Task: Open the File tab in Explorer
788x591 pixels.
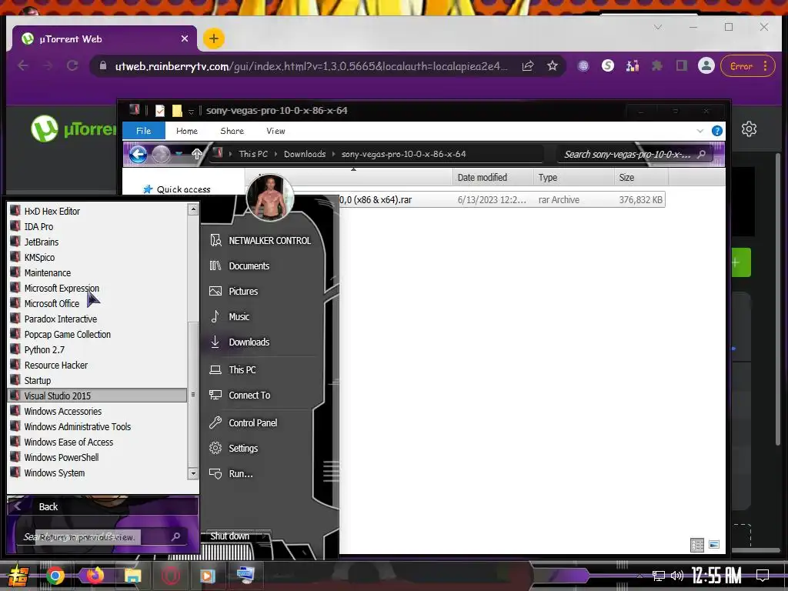Action: point(144,131)
